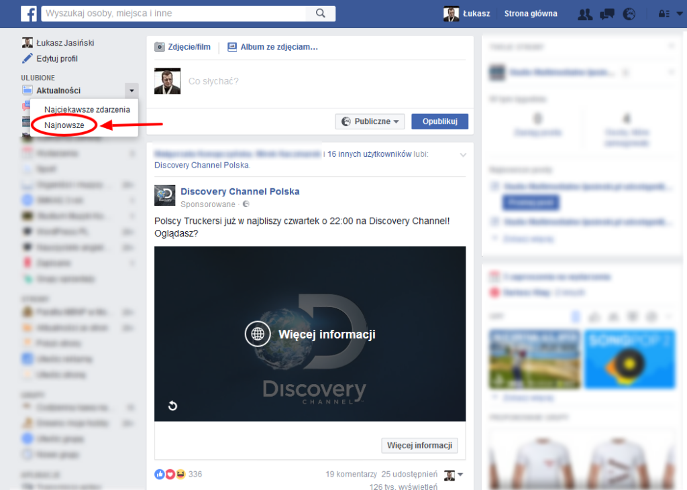The image size is (687, 490).
Task: Click the search magnifier button
Action: pos(321,13)
